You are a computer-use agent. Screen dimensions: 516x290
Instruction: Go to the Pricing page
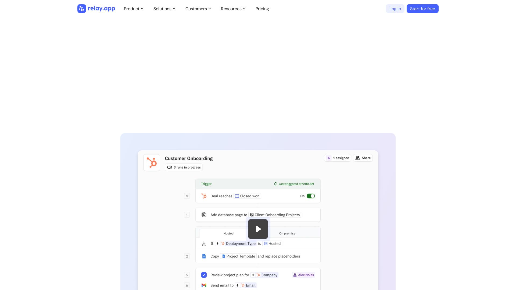[x=262, y=9]
